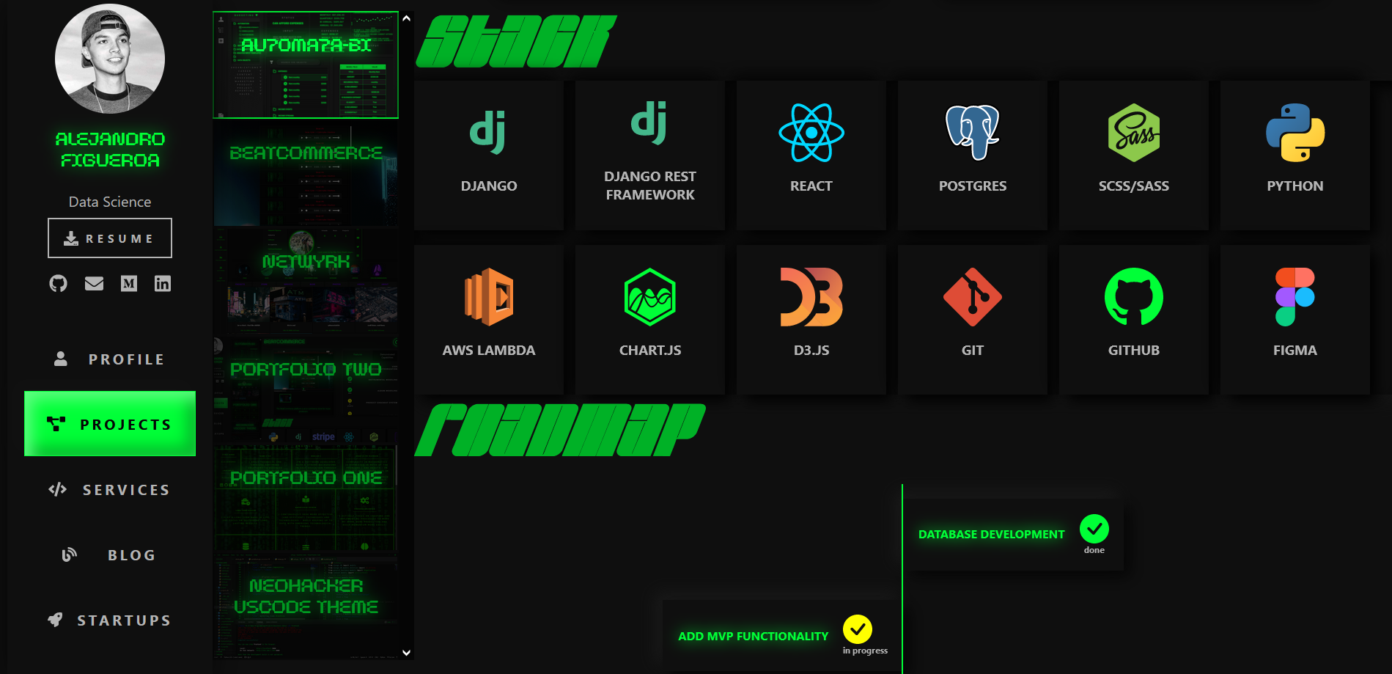This screenshot has height=674, width=1392.
Task: Click the email envelope icon under the resume
Action: (94, 283)
